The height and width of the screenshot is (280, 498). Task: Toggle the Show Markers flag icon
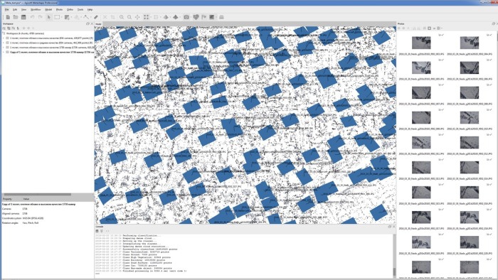(x=203, y=17)
